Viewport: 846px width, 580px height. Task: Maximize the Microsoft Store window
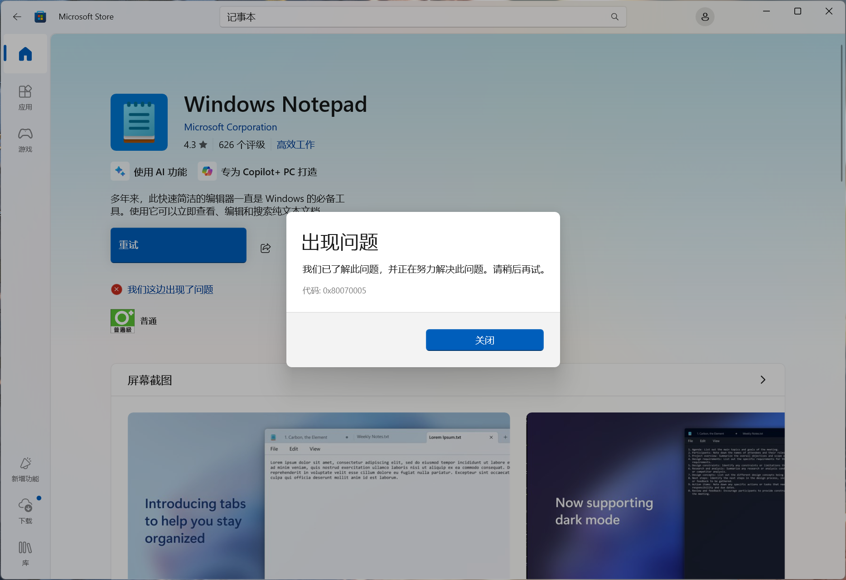[x=798, y=11]
